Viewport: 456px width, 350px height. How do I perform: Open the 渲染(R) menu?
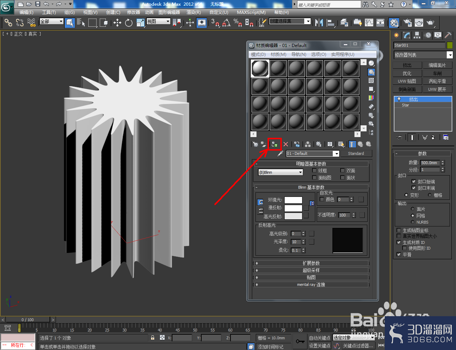click(x=194, y=12)
